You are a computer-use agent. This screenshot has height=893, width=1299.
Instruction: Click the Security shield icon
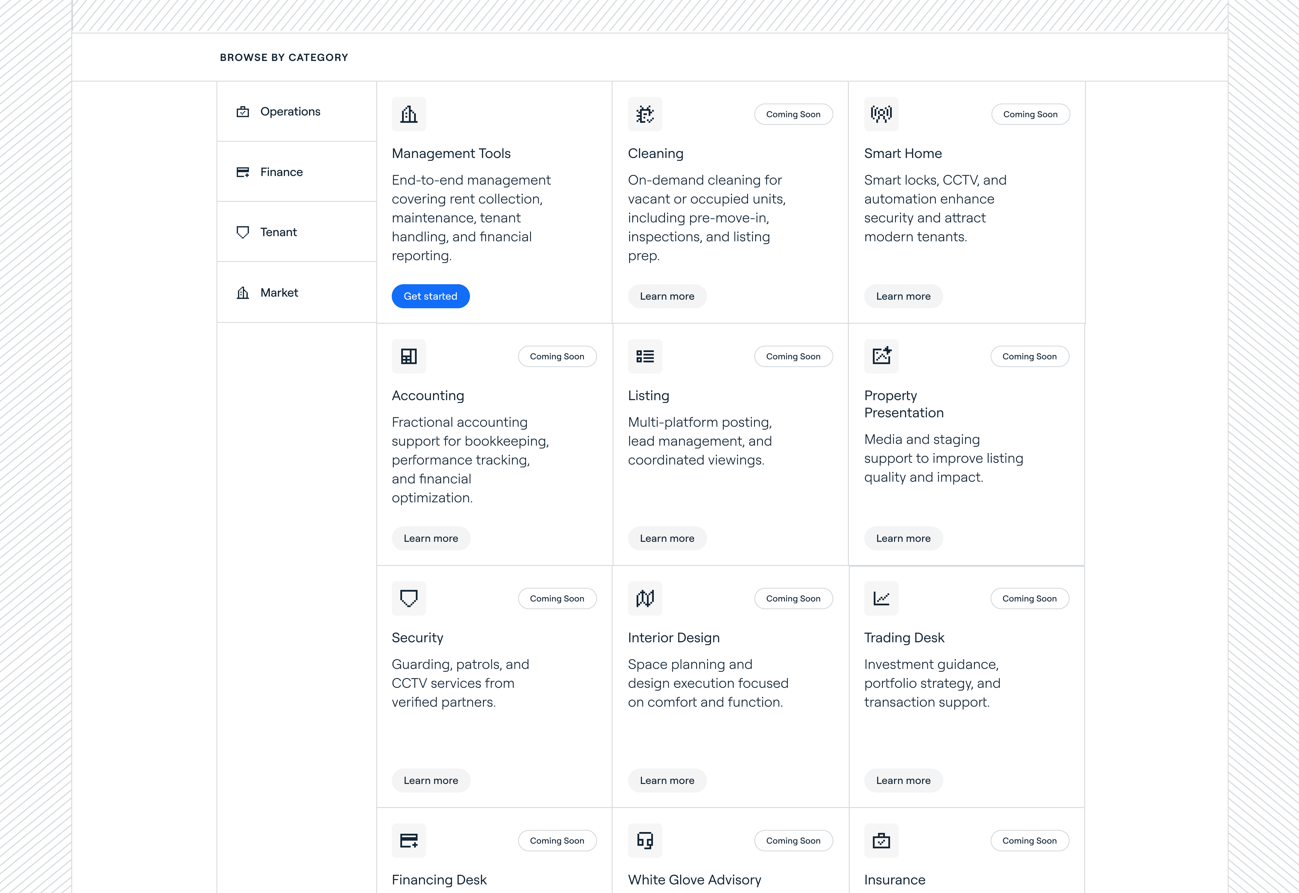[x=409, y=598]
